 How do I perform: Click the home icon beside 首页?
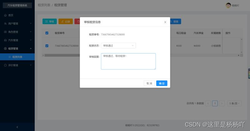point(5,15)
